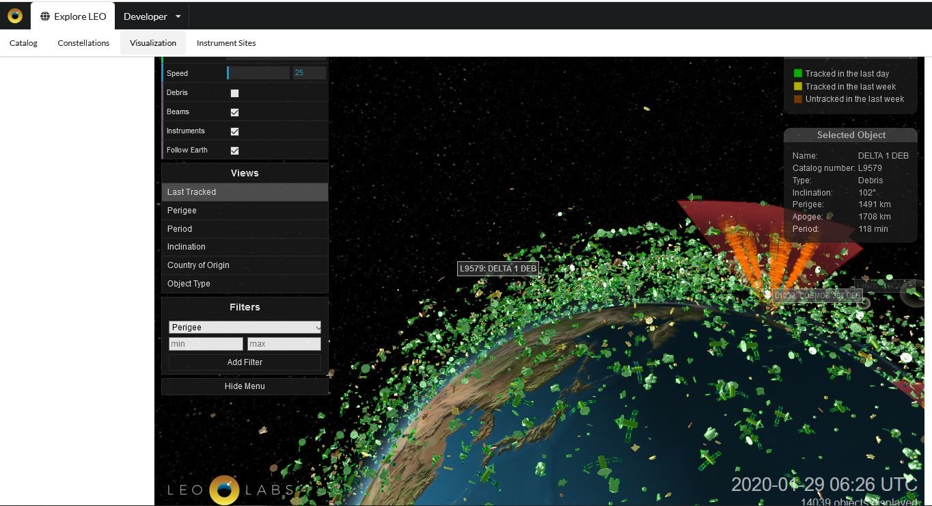932x506 pixels.
Task: Open the Perigee filter dropdown
Action: pos(245,328)
